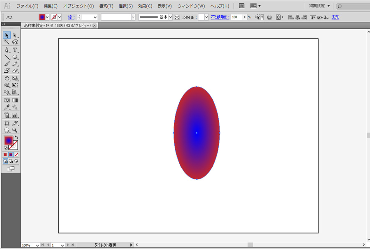The height and width of the screenshot is (249, 370).
Task: Reset to default fill and stroke
Action: coord(6,148)
